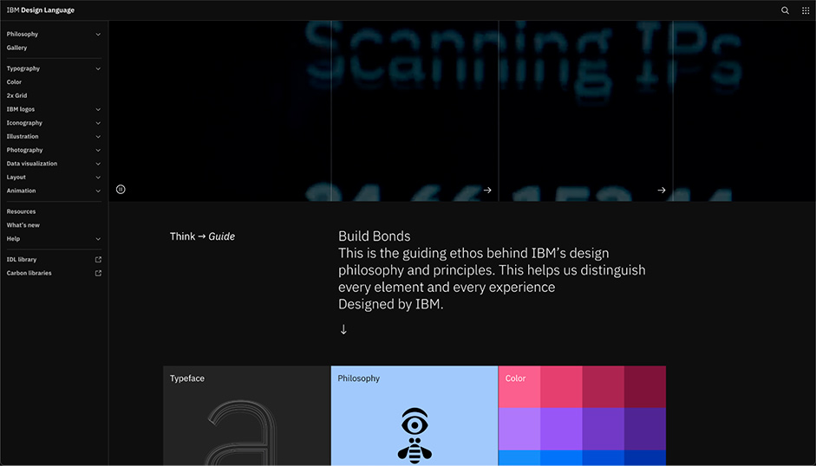Expand the IBM logos chevron

coord(98,110)
